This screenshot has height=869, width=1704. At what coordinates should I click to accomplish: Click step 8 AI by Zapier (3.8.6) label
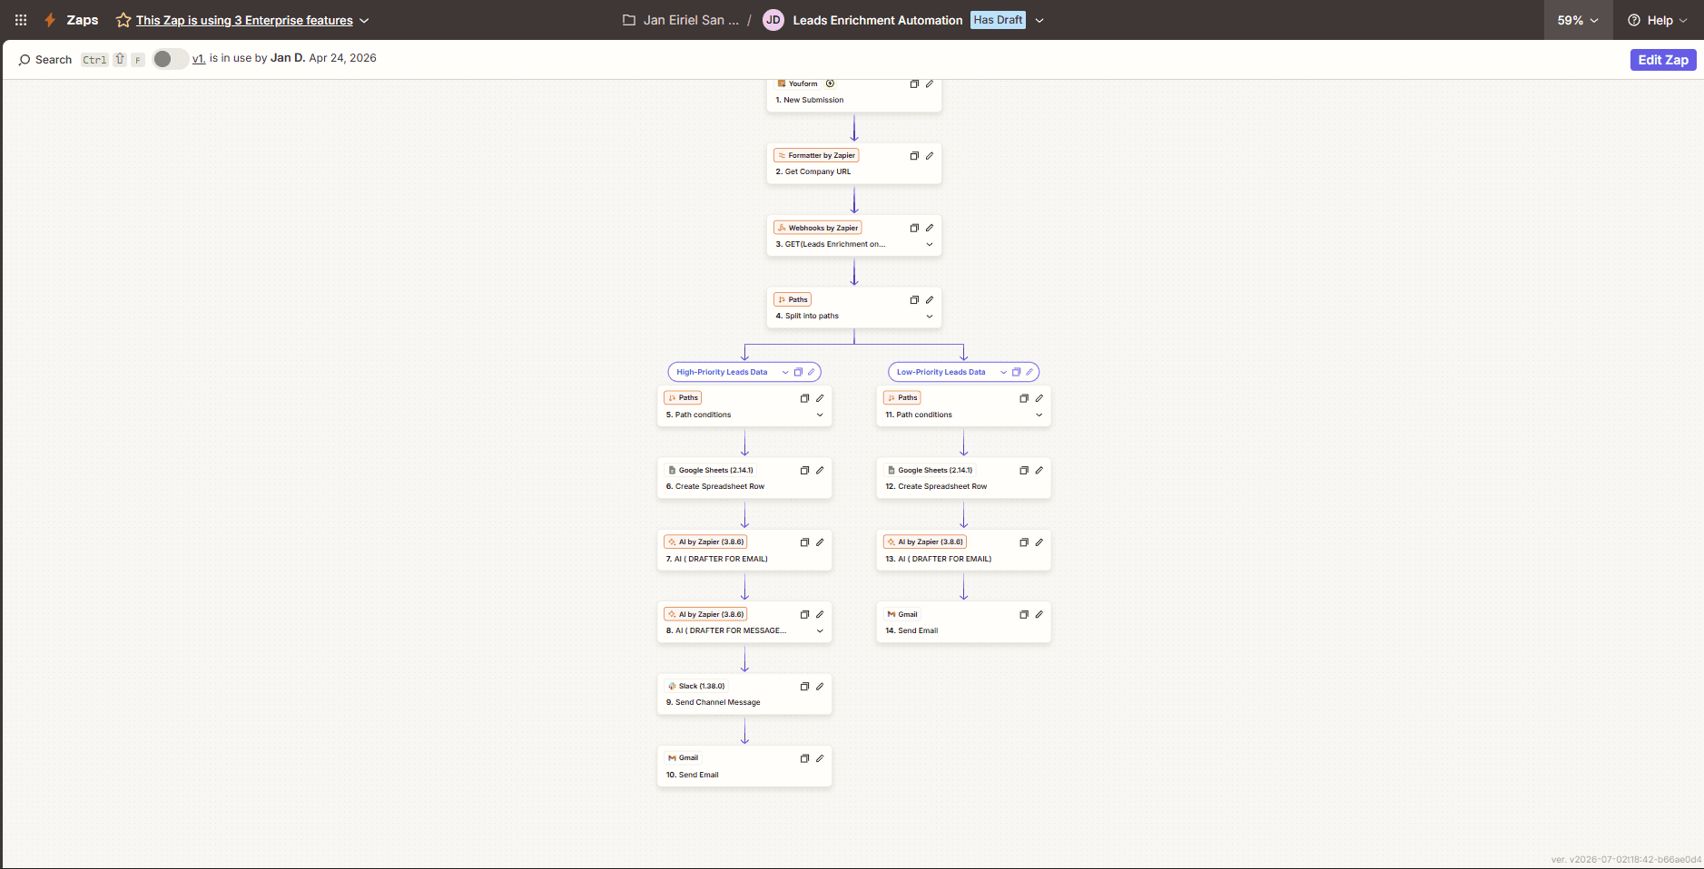coord(706,614)
